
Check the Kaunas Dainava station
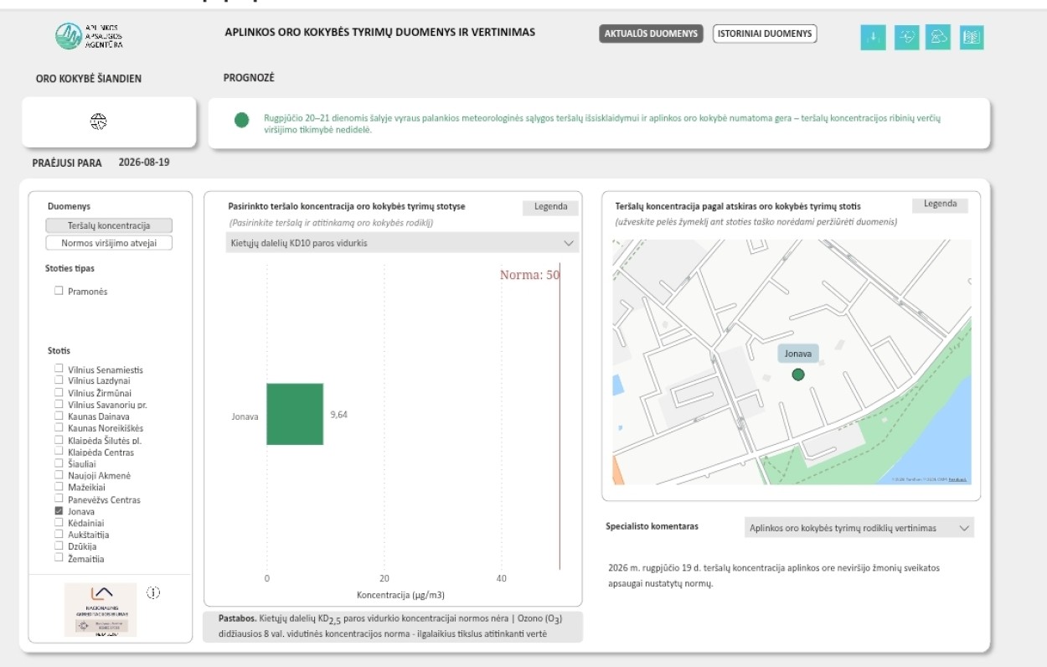(59, 416)
